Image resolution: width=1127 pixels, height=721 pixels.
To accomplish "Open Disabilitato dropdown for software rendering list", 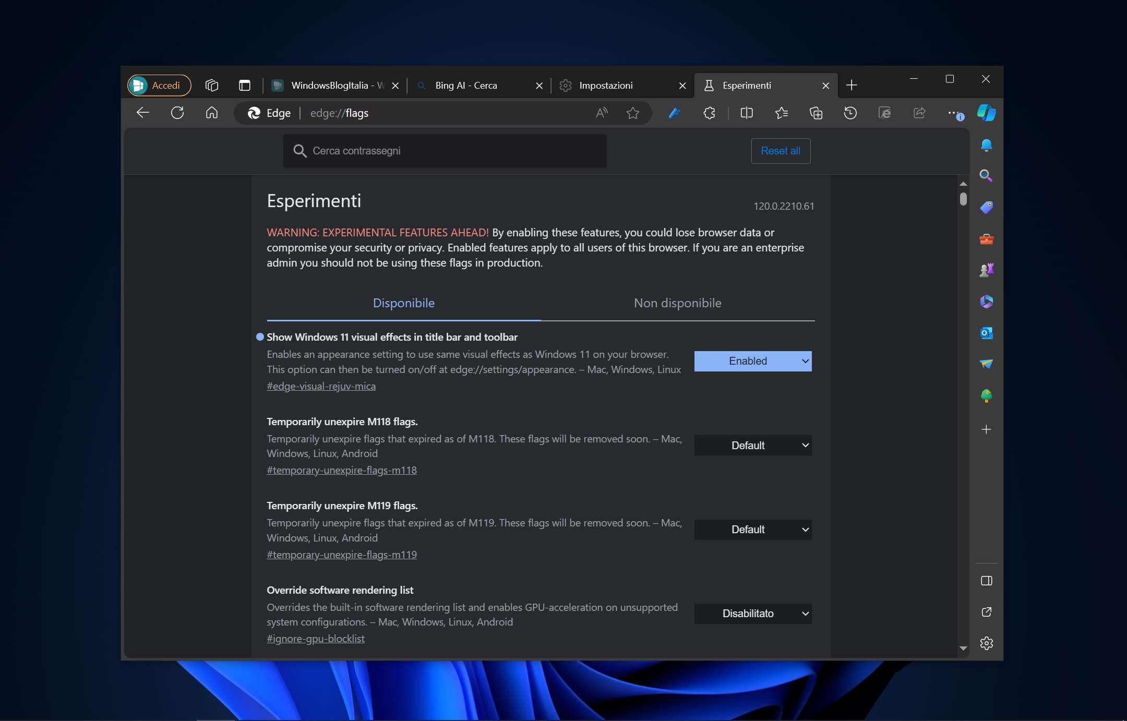I will click(x=753, y=614).
